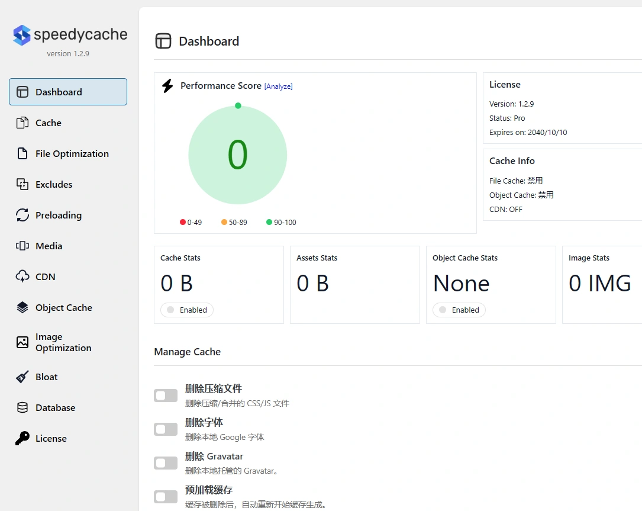This screenshot has width=642, height=511.
Task: Toggle 删除字体 to remove local Google fonts
Action: (165, 429)
